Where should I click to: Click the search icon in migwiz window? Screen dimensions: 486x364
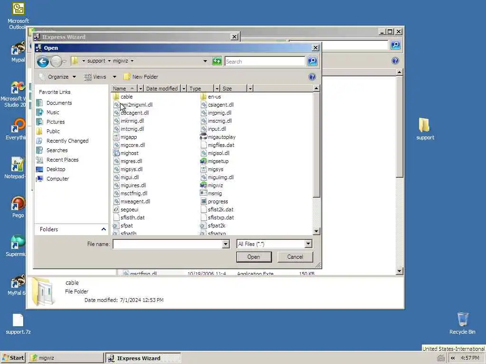(395, 45)
